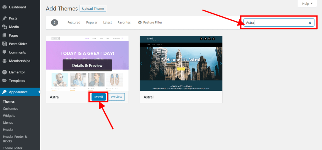322x150 pixels.
Task: Click right slider arrow in Astral preview
Action: 221,64
